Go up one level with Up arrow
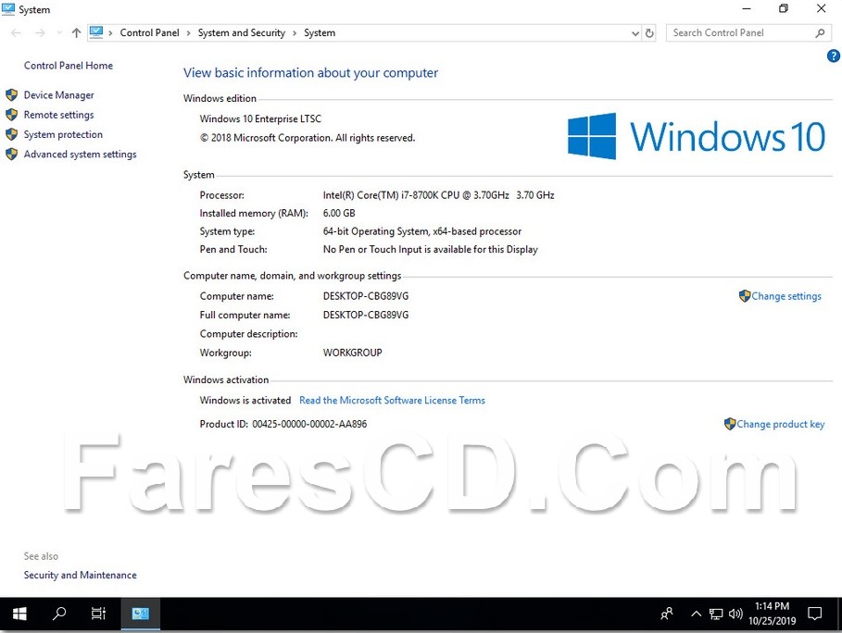Image resolution: width=842 pixels, height=633 pixels. tap(76, 33)
